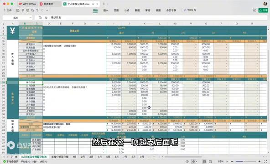
Task: Click the select-all corner of the grid
Action: (4, 24)
